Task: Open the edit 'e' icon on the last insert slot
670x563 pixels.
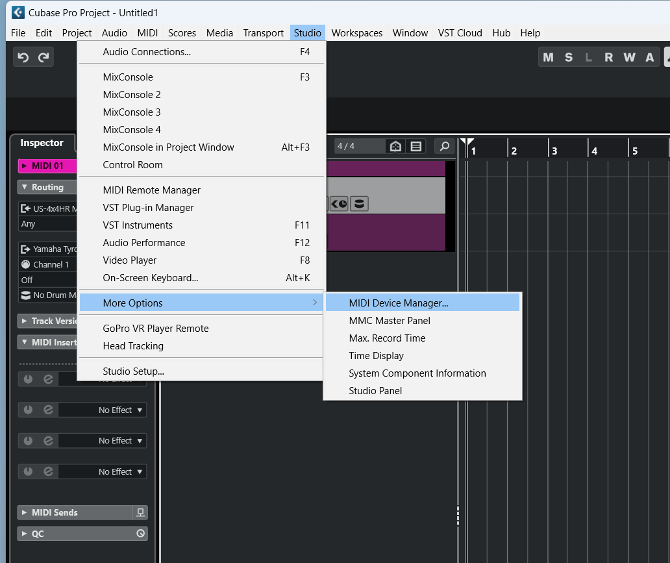Action: tap(48, 471)
